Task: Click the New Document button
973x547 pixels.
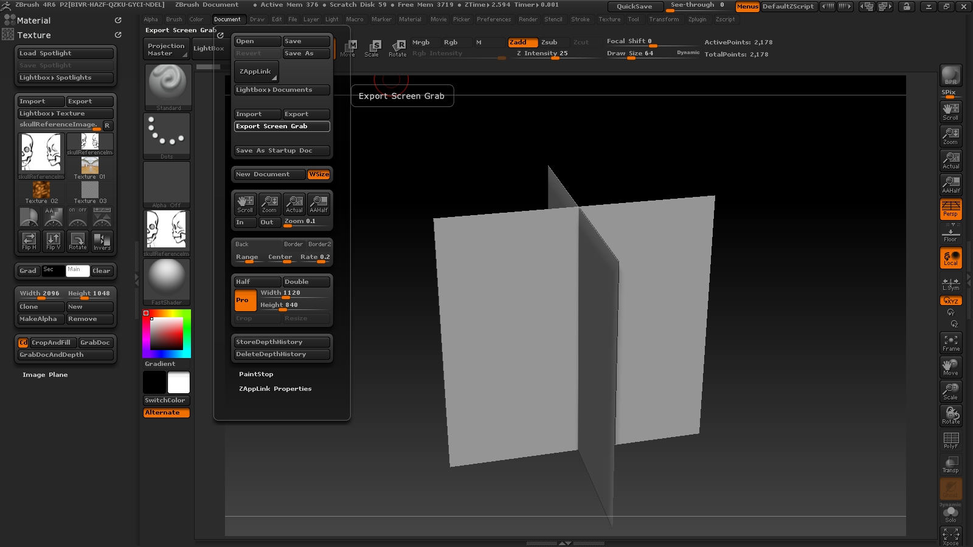Action: 269,174
